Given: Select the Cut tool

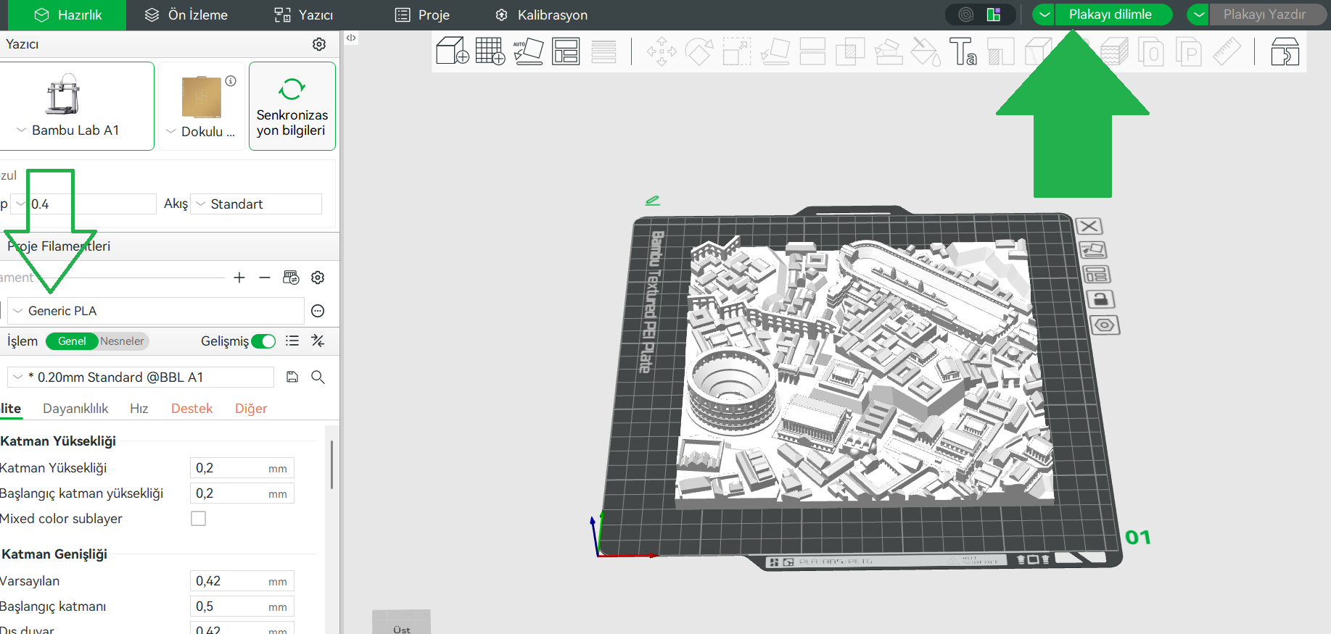Looking at the screenshot, I should [x=812, y=51].
